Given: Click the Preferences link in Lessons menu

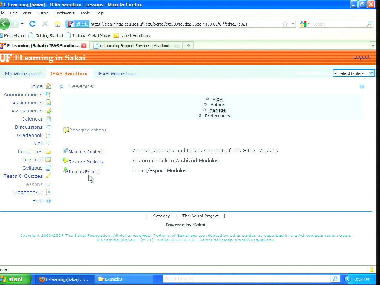Looking at the screenshot, I should tap(217, 116).
